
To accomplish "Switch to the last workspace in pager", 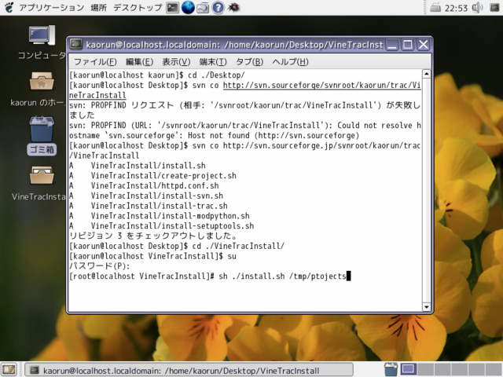I will pos(494,370).
